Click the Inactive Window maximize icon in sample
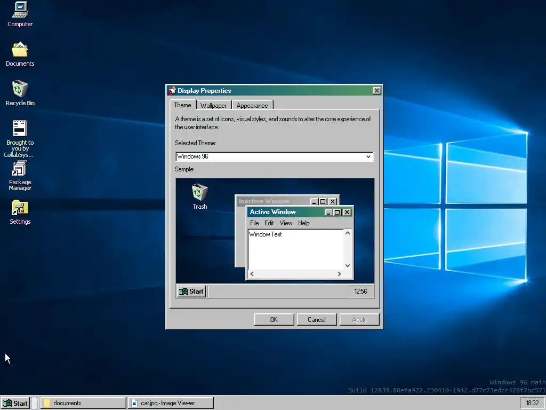The image size is (546, 410). 323,201
